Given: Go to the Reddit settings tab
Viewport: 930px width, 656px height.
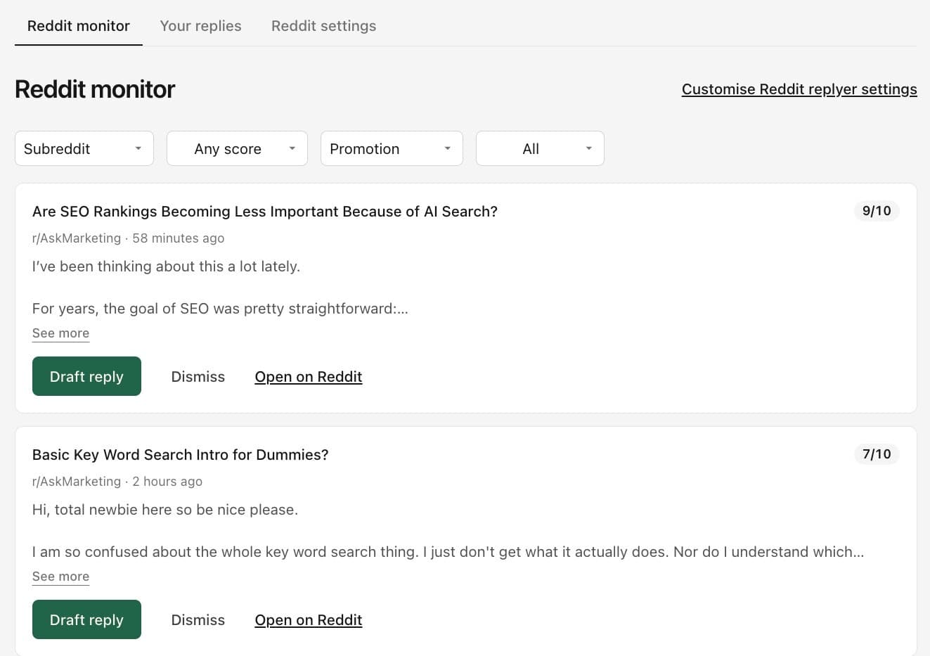Looking at the screenshot, I should (323, 26).
